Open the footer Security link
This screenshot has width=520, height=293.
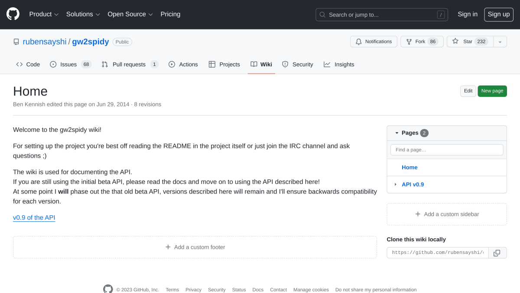click(217, 290)
